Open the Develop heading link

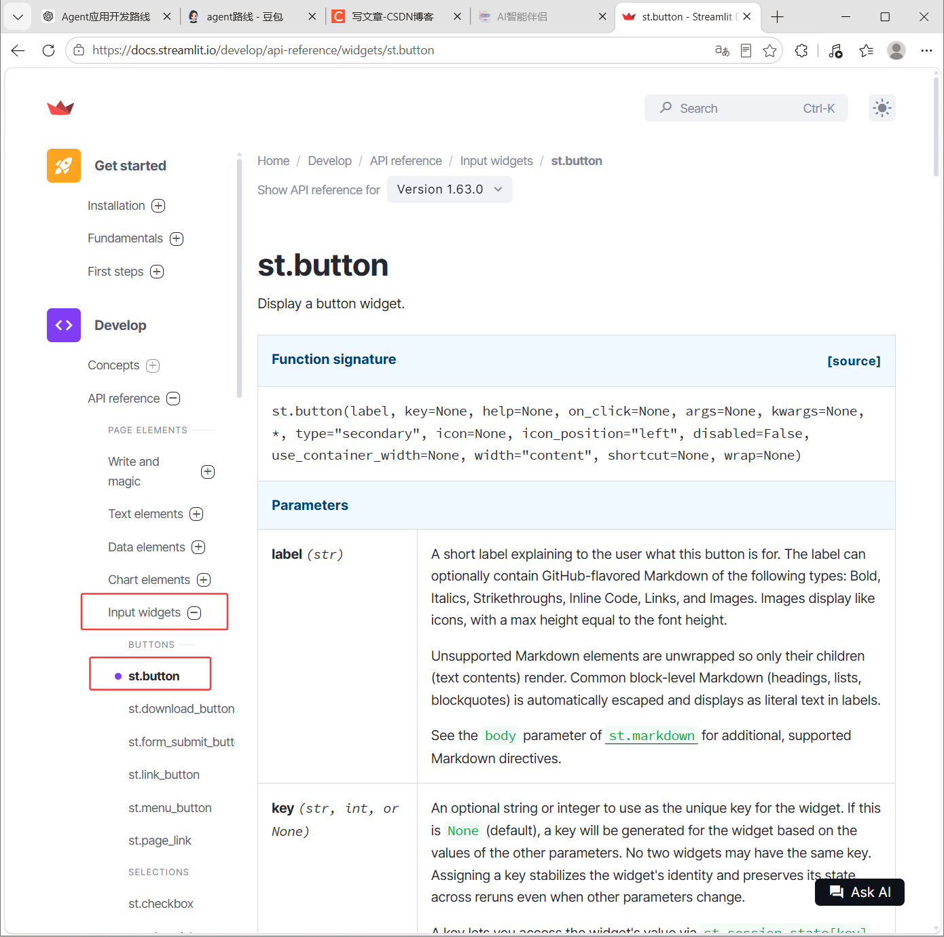pyautogui.click(x=120, y=325)
